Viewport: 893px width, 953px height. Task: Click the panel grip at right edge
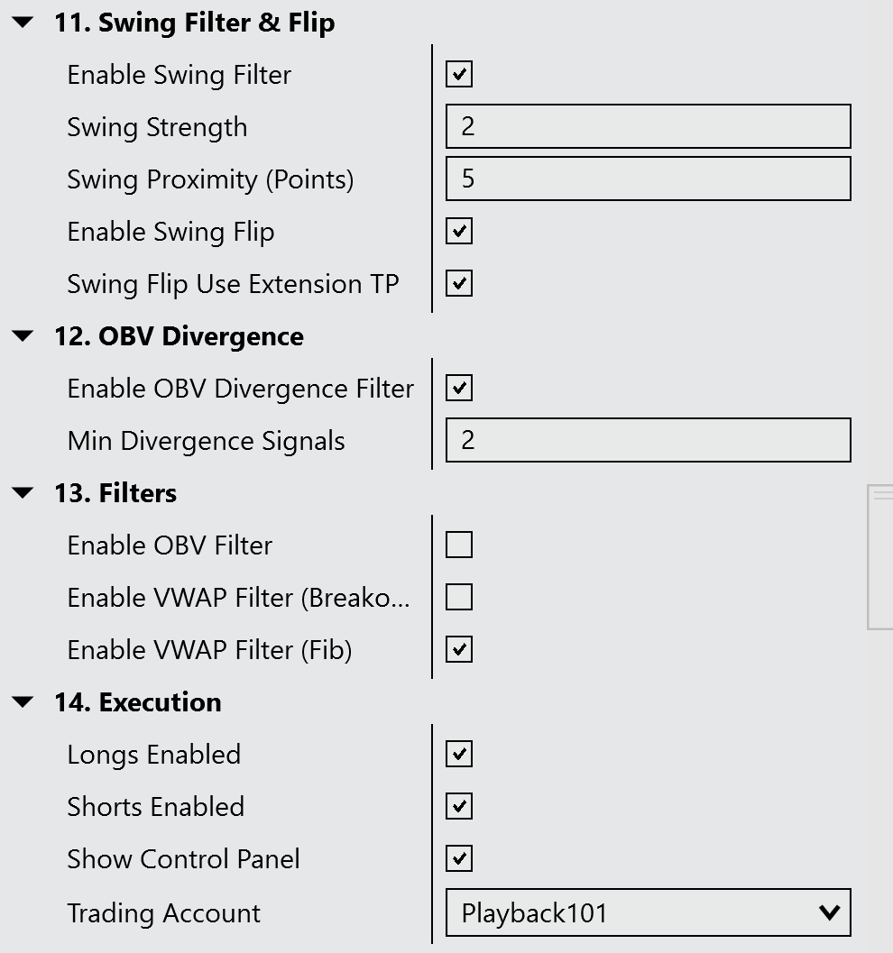click(x=881, y=494)
